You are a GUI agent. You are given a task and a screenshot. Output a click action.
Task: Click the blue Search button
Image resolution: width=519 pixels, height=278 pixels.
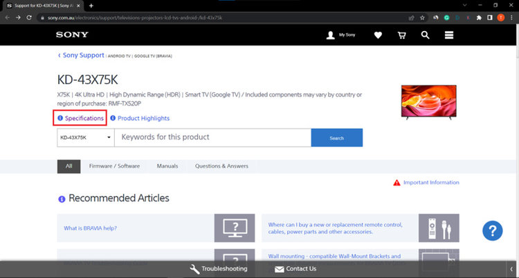[336, 137]
